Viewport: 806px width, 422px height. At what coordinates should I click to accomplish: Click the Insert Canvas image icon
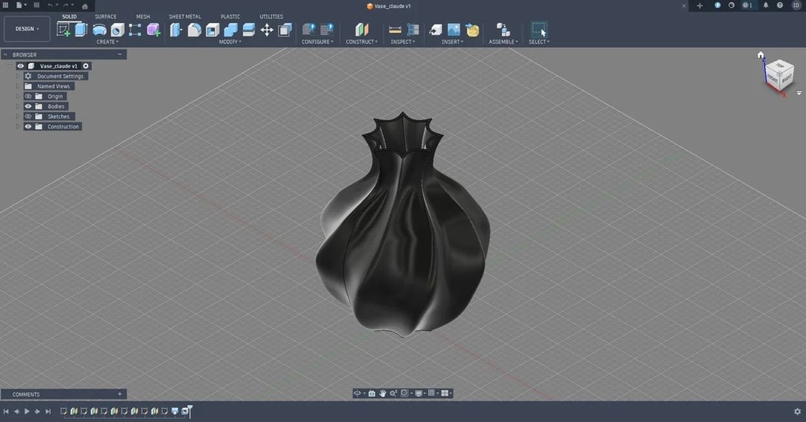(453, 30)
